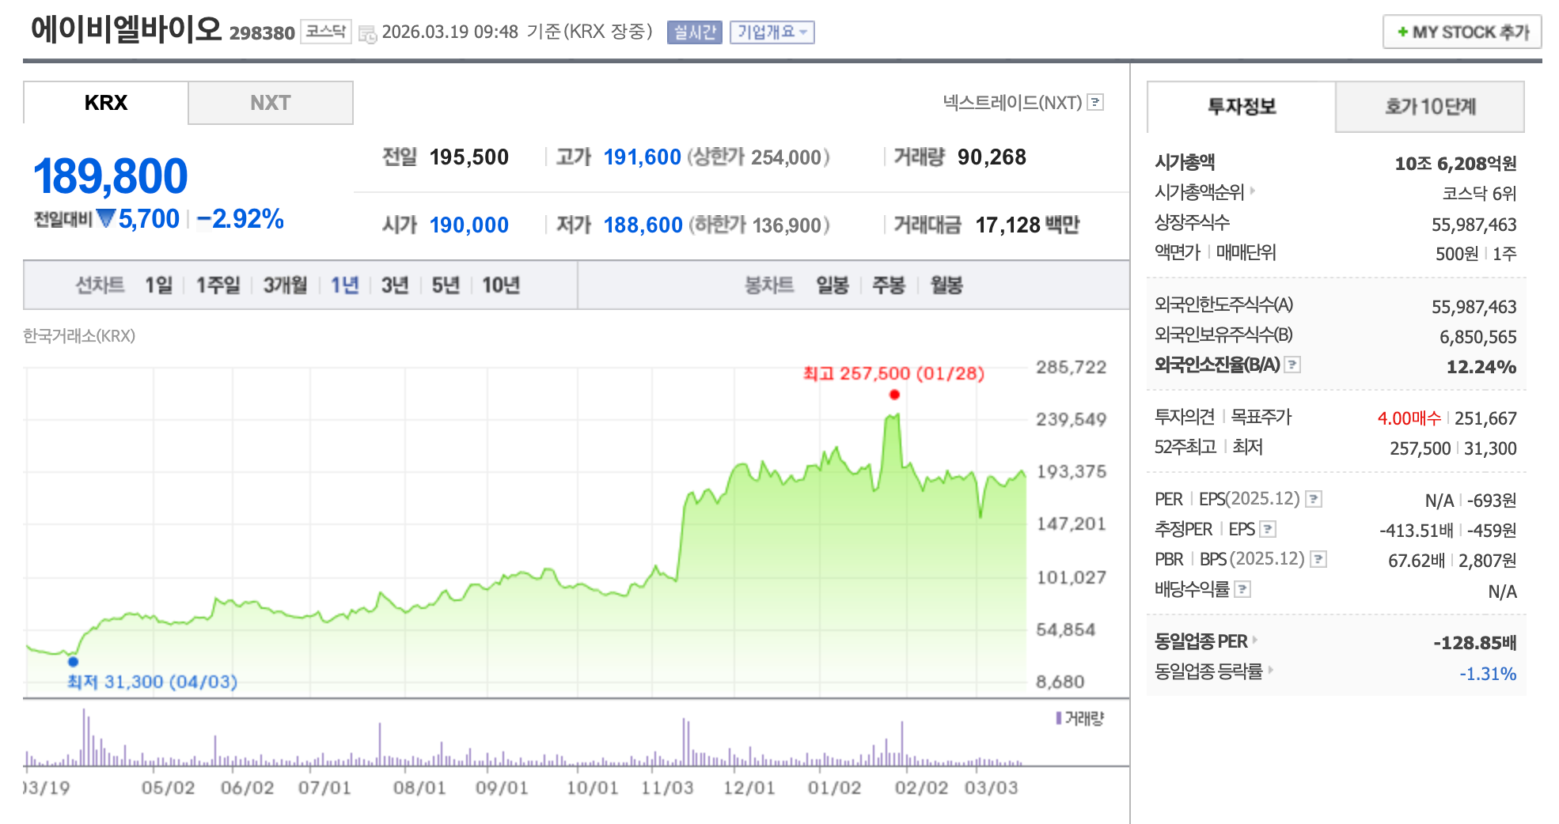Select the 투자정보 tab

1242,107
